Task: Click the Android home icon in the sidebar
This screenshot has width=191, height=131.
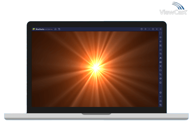Action: pos(161,101)
